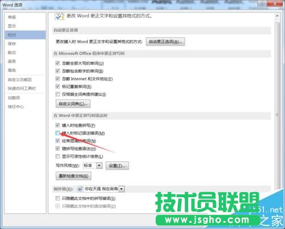Viewport: 285px width, 229px height.
Task: Toggle 经常混淆的单词(N) checkbox
Action: [x=58, y=141]
